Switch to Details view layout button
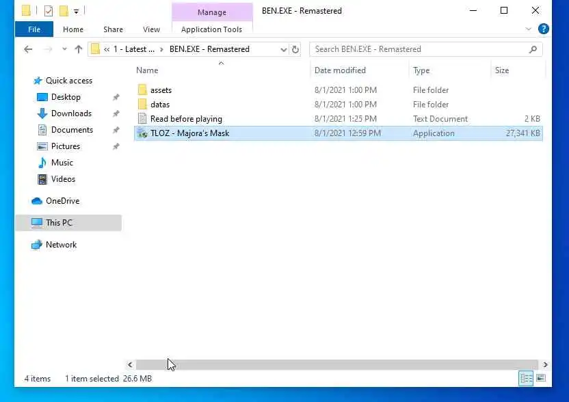Image resolution: width=569 pixels, height=402 pixels. click(526, 379)
